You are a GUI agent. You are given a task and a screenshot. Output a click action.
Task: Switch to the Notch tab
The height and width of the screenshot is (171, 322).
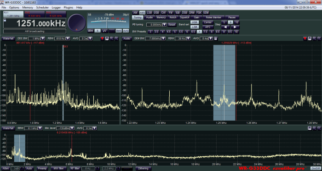[x=173, y=17]
